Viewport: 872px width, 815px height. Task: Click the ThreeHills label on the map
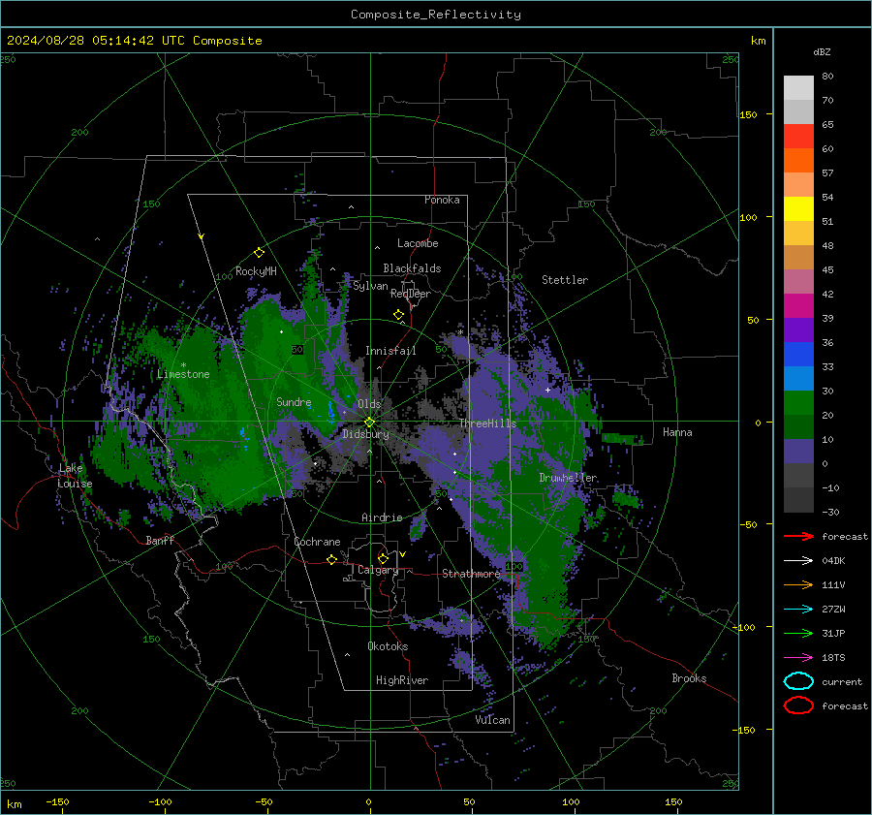coord(487,423)
